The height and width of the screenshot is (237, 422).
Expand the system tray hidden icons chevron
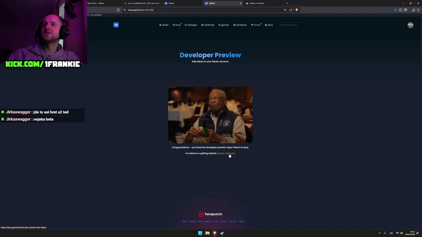(379, 233)
